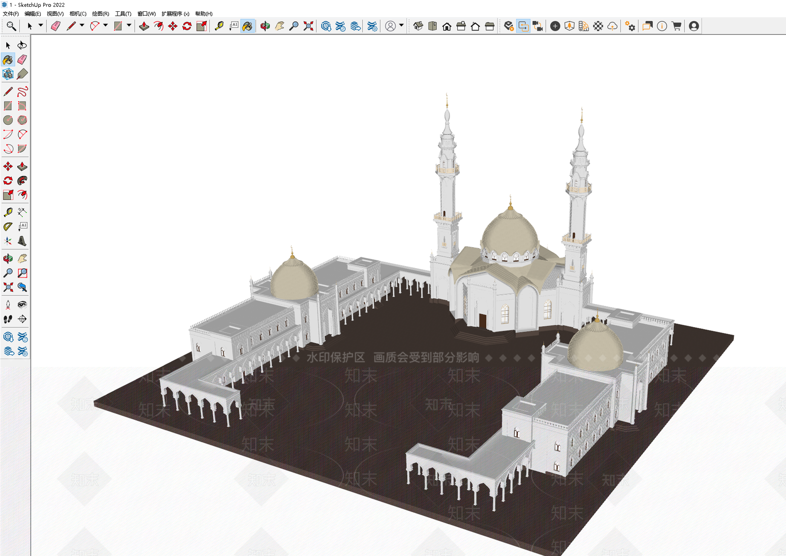Expand the Rectangle shape dropdown arrow
The width and height of the screenshot is (786, 556).
(x=129, y=26)
